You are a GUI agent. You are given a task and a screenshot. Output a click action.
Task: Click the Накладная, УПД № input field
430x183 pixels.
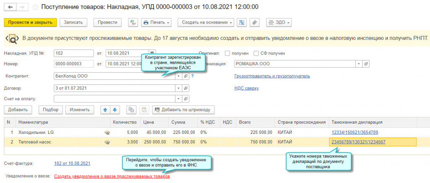[x=74, y=53]
